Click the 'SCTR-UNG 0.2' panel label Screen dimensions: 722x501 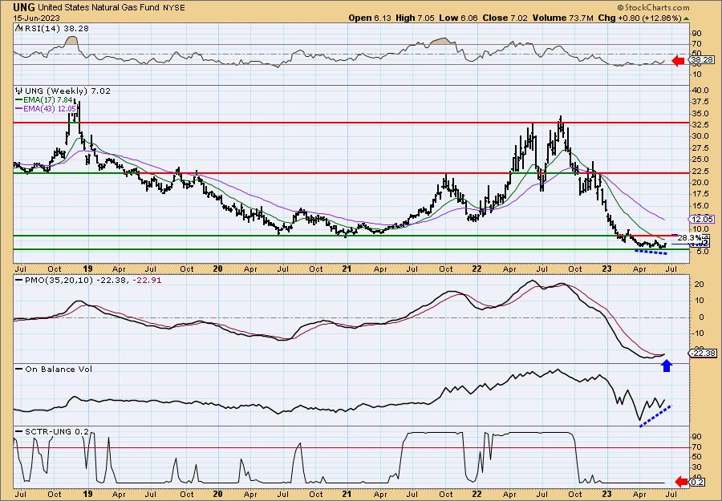(x=57, y=431)
